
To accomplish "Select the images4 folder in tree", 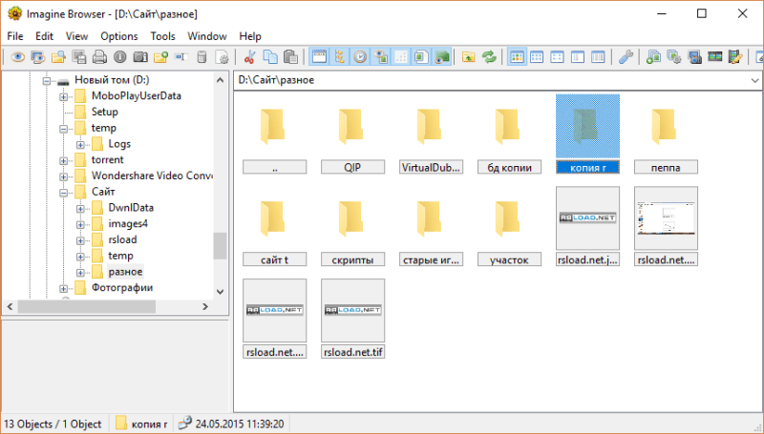I will [x=128, y=223].
